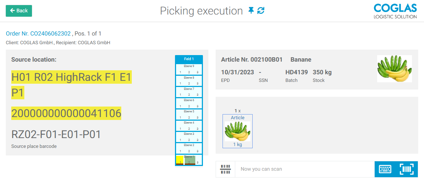Click the highlighted number 200000000000041106

66,113
